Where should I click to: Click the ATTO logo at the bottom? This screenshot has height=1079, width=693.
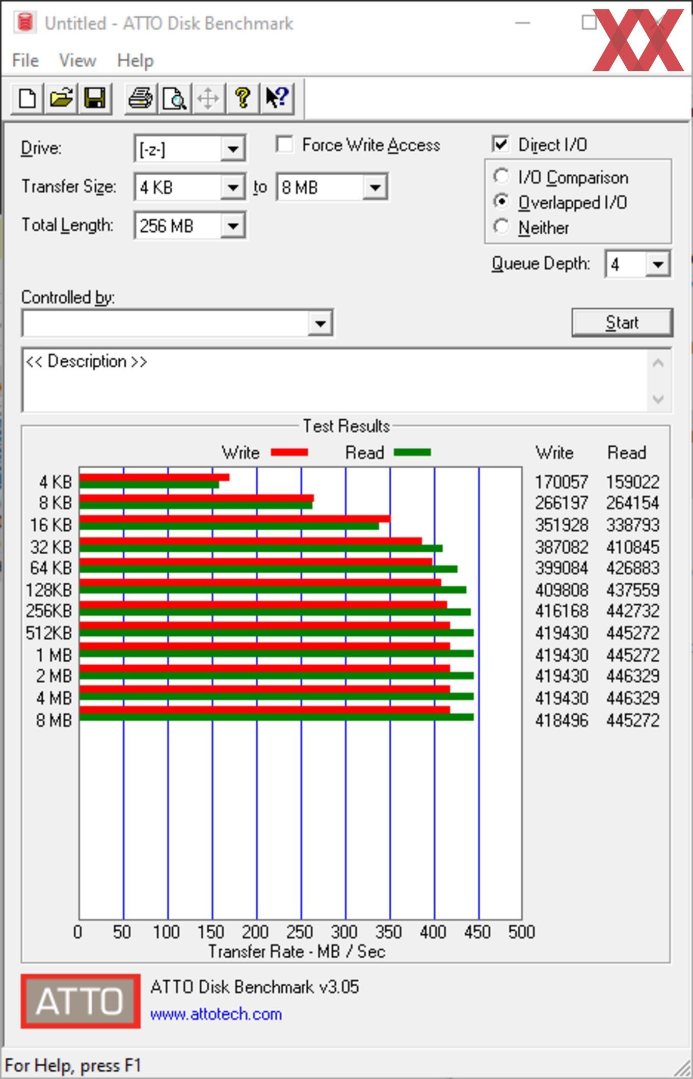(81, 1001)
